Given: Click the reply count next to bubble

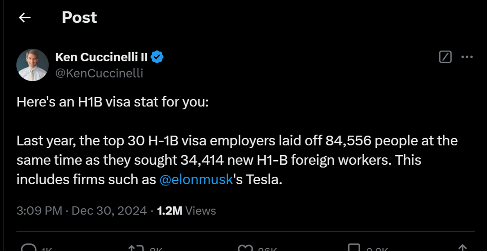Looking at the screenshot, I should point(46,249).
